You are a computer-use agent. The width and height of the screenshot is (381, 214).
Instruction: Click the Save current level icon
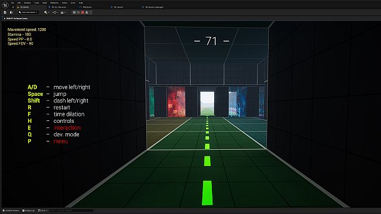(x=5, y=12)
